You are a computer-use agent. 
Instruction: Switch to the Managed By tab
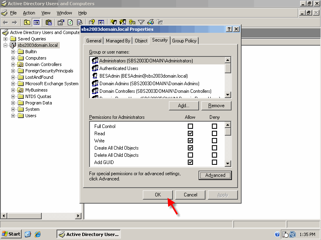tap(118, 41)
